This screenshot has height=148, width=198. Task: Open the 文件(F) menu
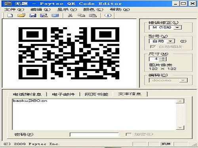[x=14, y=9]
